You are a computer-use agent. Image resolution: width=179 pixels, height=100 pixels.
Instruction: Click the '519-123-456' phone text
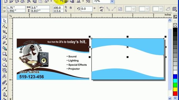(32, 77)
